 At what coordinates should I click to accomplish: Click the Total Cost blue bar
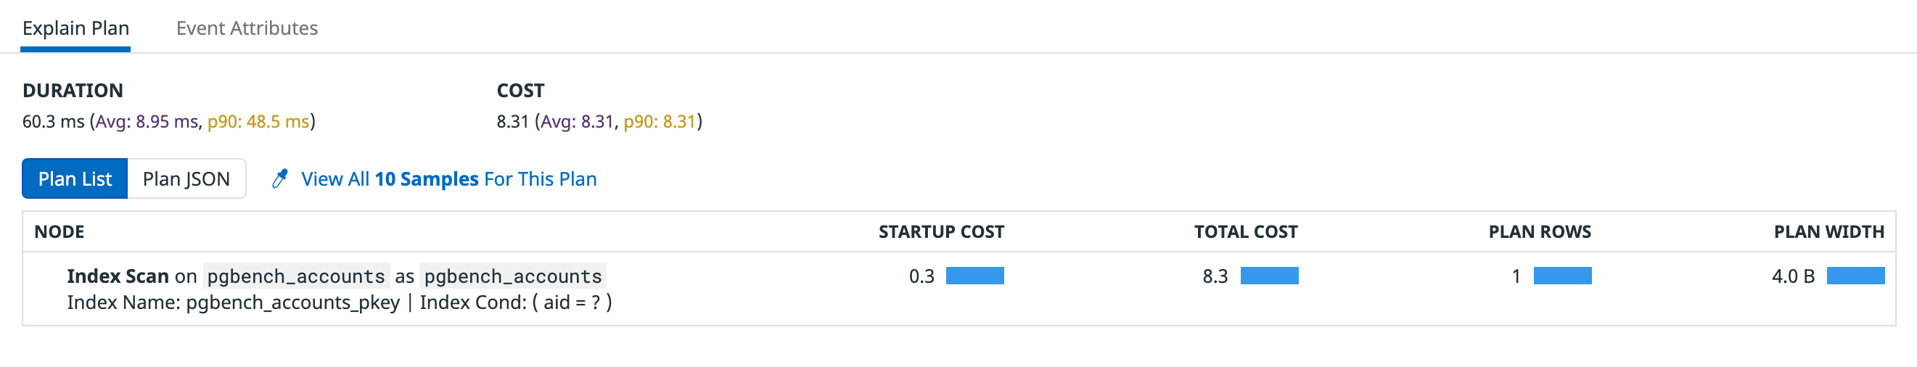click(1269, 276)
